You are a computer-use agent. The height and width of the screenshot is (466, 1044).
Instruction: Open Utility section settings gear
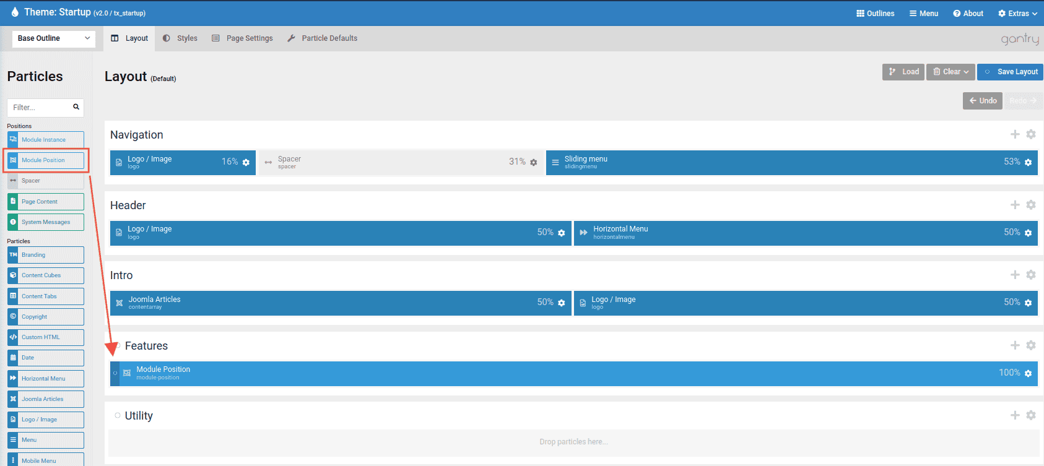click(1031, 415)
